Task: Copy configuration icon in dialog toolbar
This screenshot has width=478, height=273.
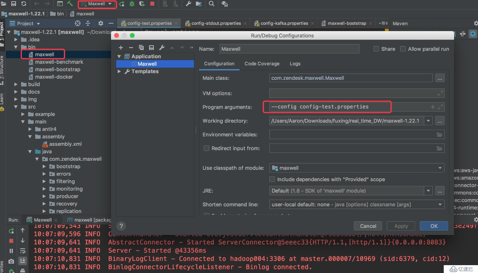Action: 141,47
